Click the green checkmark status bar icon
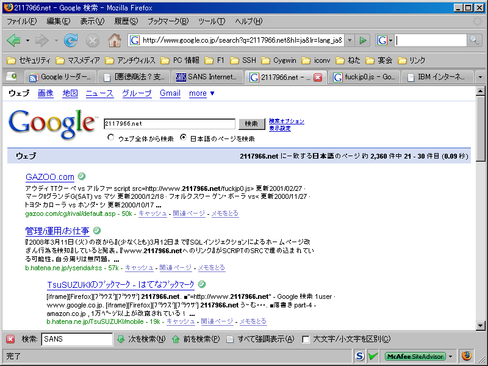Screen dimensions: 488x366 [373, 356]
